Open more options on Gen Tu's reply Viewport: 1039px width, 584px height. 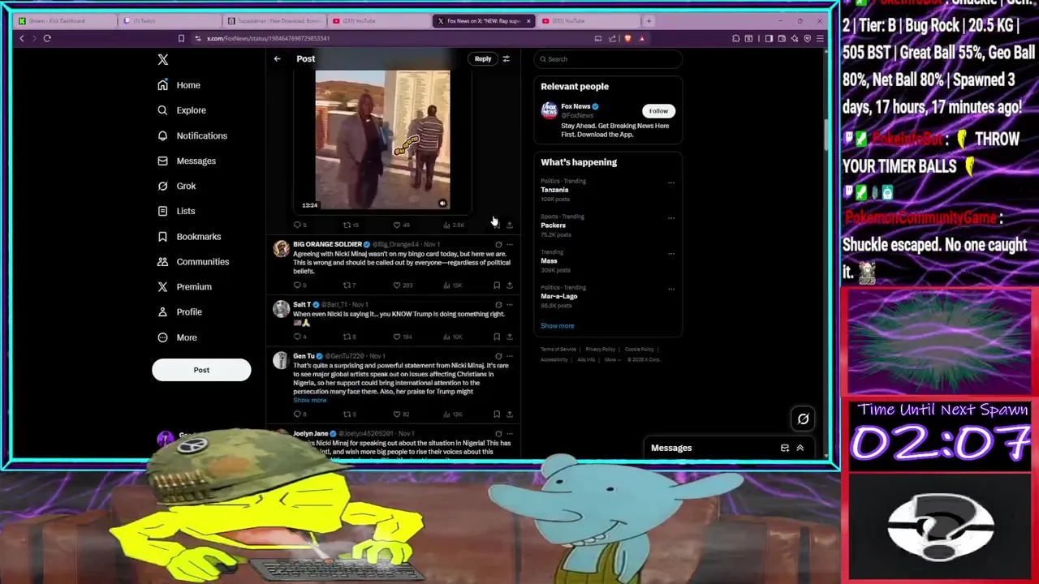[x=509, y=356]
